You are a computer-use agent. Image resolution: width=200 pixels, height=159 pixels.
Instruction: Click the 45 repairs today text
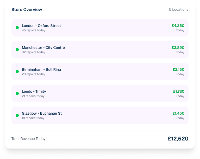coord(33,30)
